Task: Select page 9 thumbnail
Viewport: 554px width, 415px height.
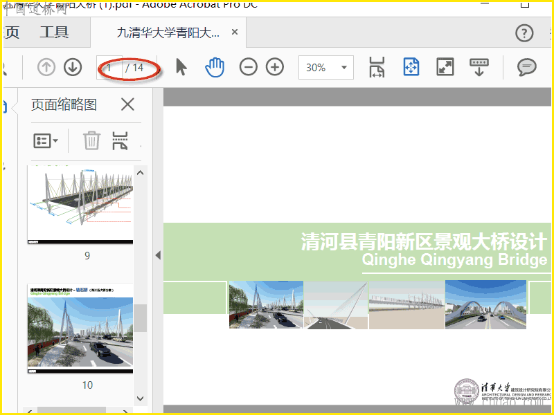Action: (80, 205)
